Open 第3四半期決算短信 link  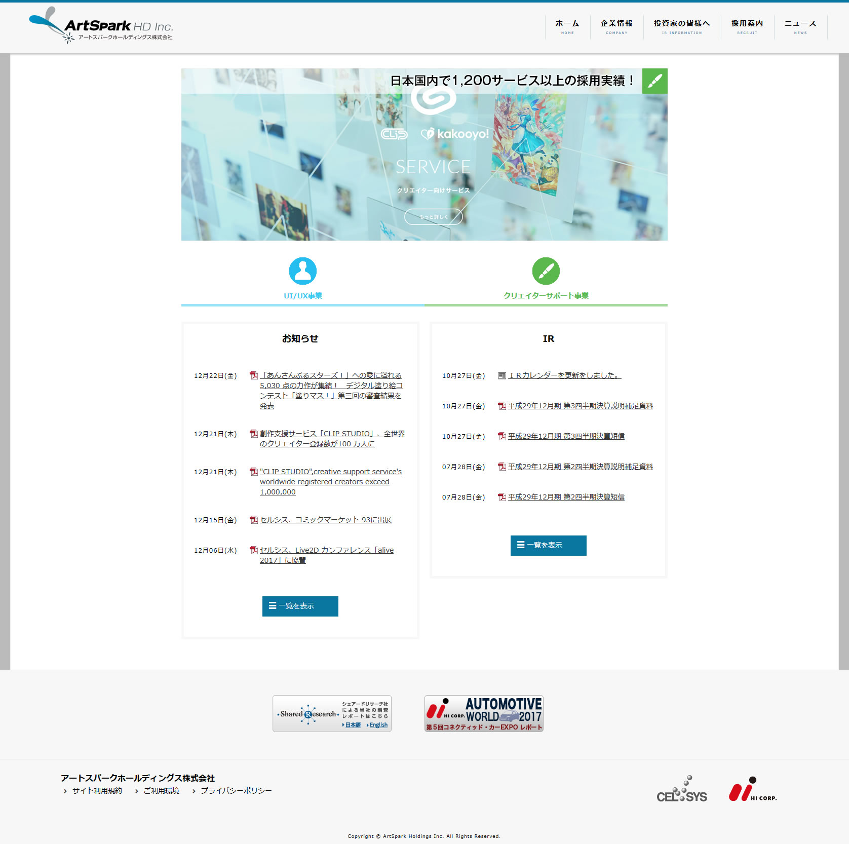tap(566, 436)
